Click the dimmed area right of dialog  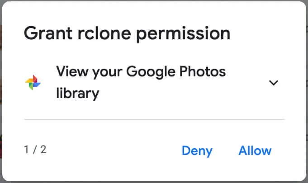coord(307,91)
